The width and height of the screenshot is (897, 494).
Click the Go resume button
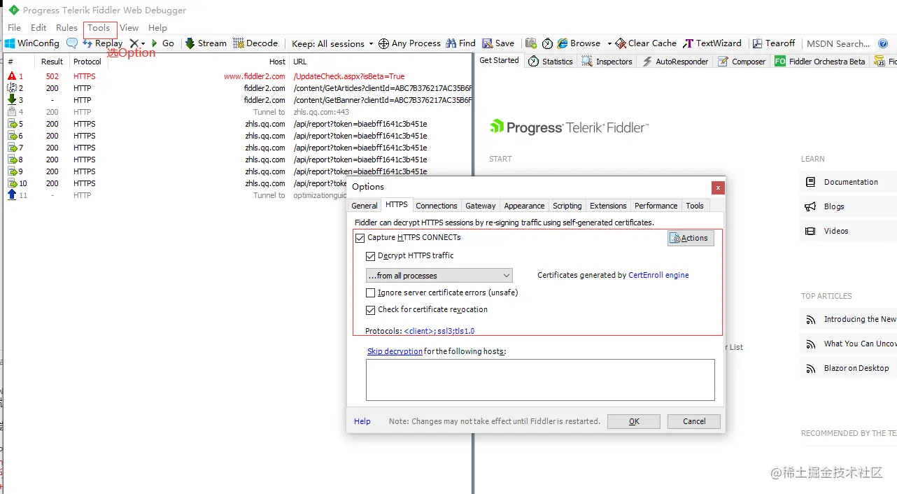[x=163, y=43]
